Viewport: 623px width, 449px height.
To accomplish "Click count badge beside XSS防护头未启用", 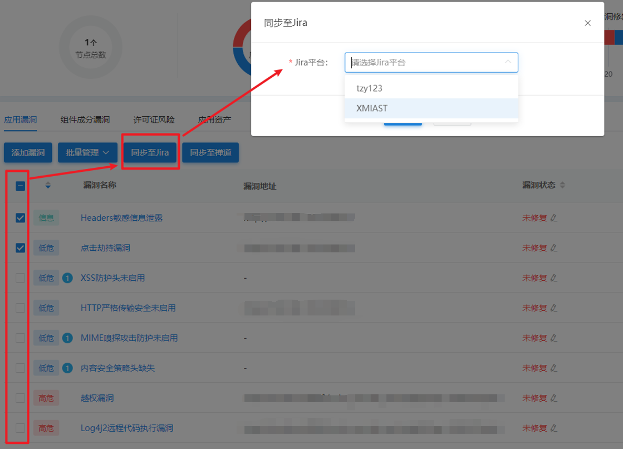I will (x=67, y=278).
